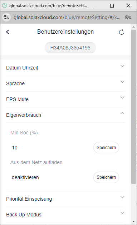
Task: Expand the Sprache section chevron
Action: pyautogui.click(x=122, y=82)
